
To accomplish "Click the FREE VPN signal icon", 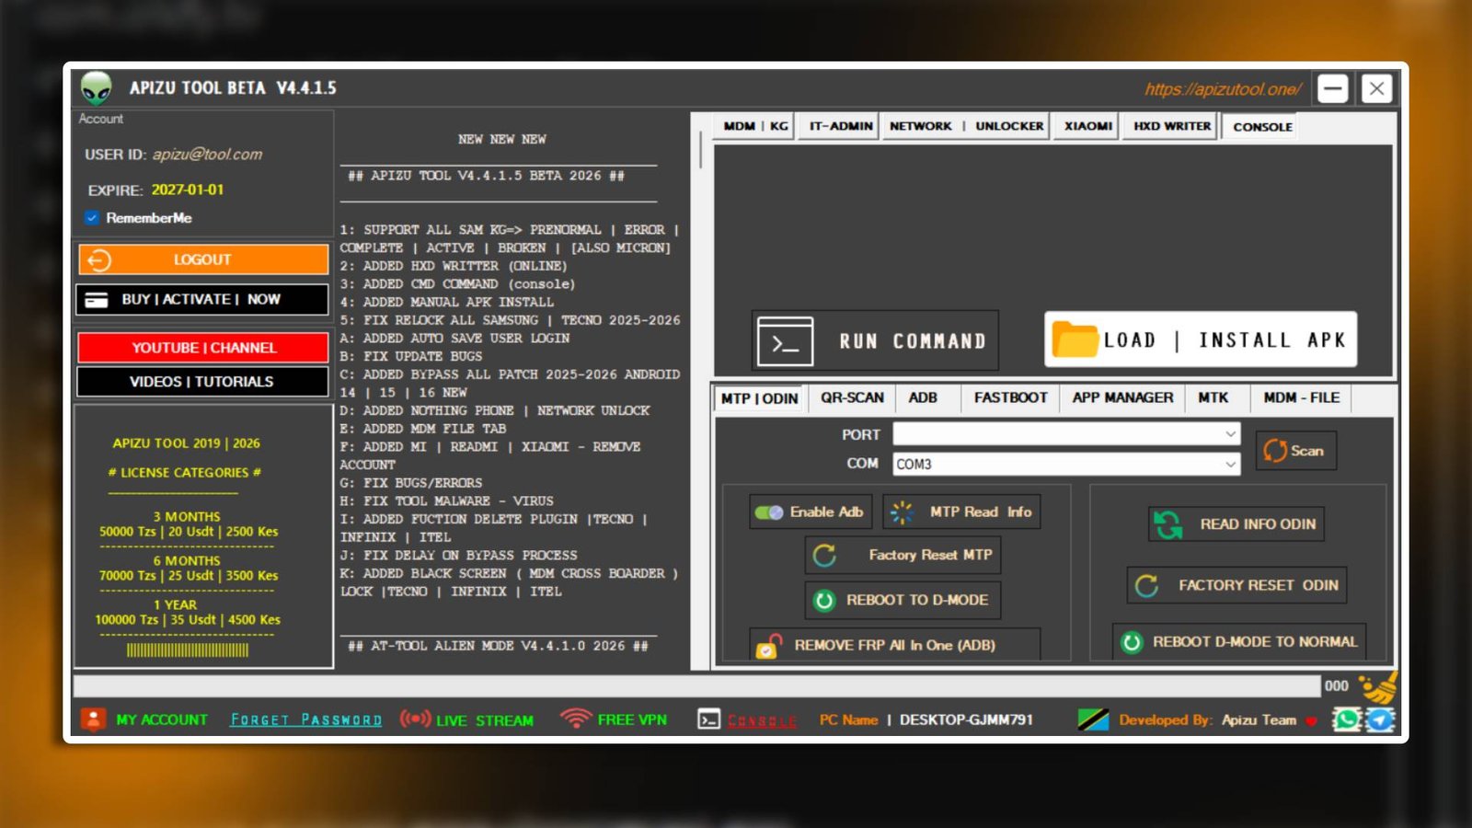I will (575, 719).
